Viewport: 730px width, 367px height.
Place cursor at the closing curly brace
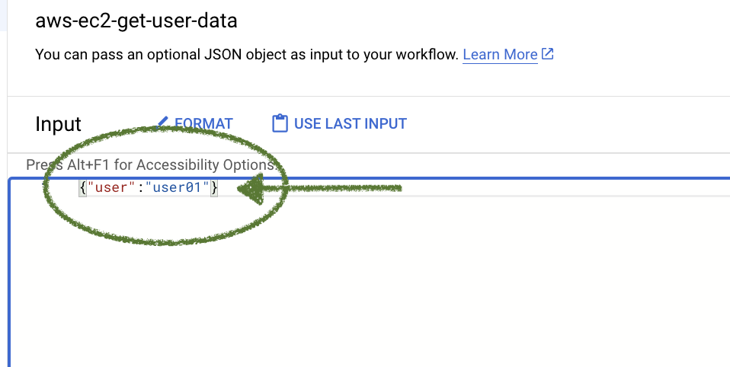214,188
